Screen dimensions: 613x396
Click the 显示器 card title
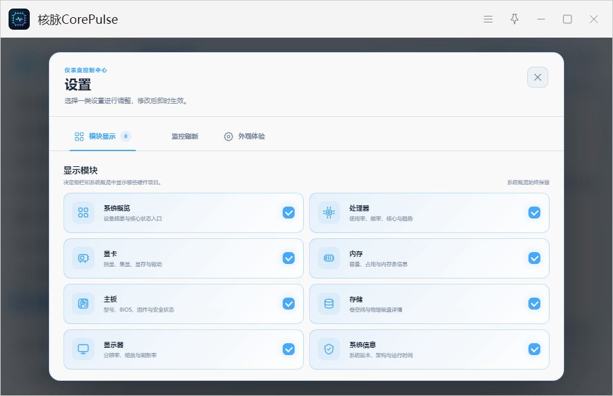pyautogui.click(x=114, y=345)
